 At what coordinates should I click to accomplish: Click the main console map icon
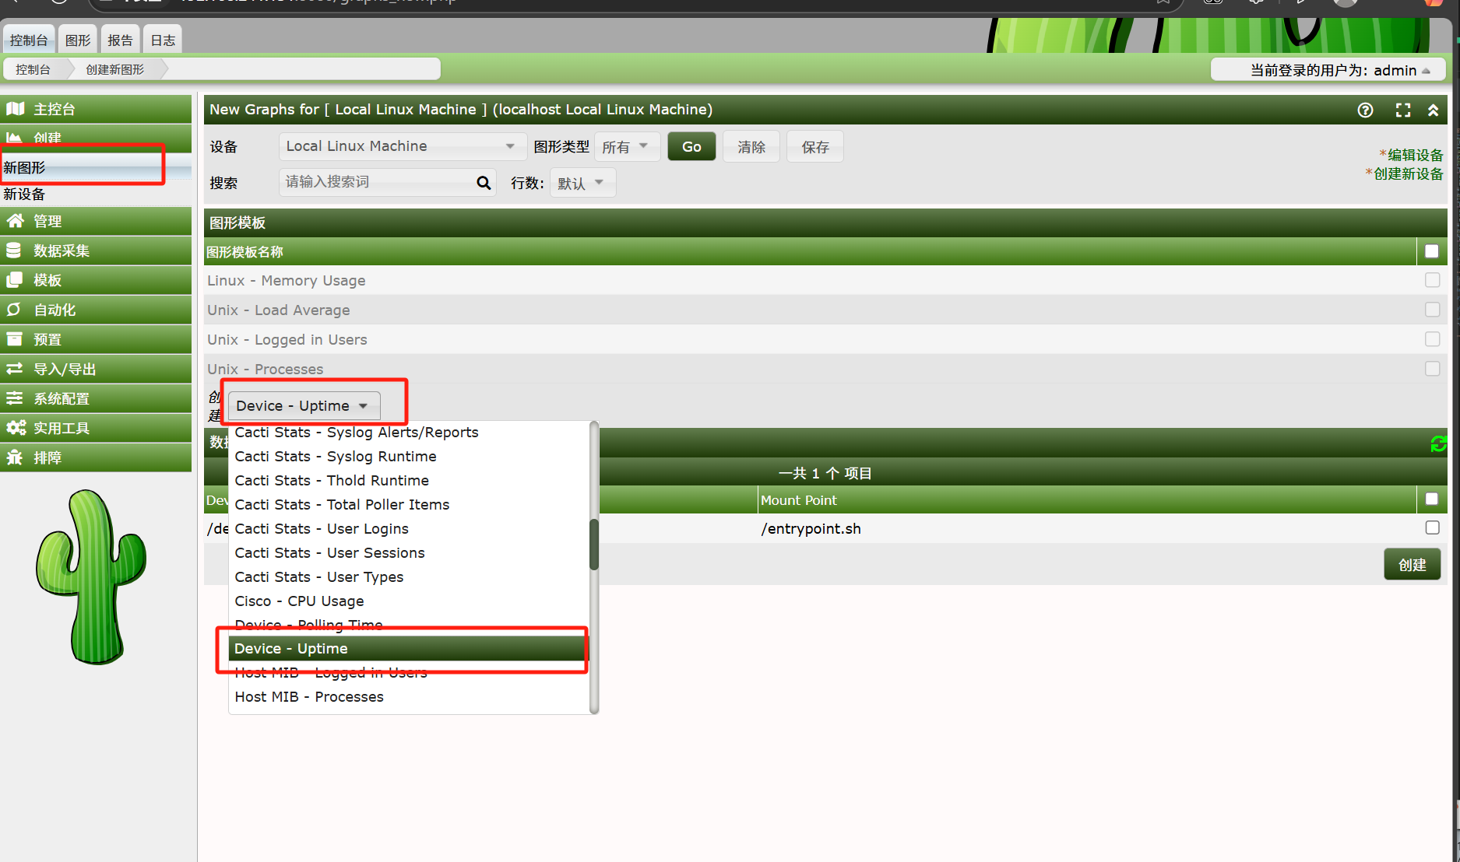[x=16, y=109]
